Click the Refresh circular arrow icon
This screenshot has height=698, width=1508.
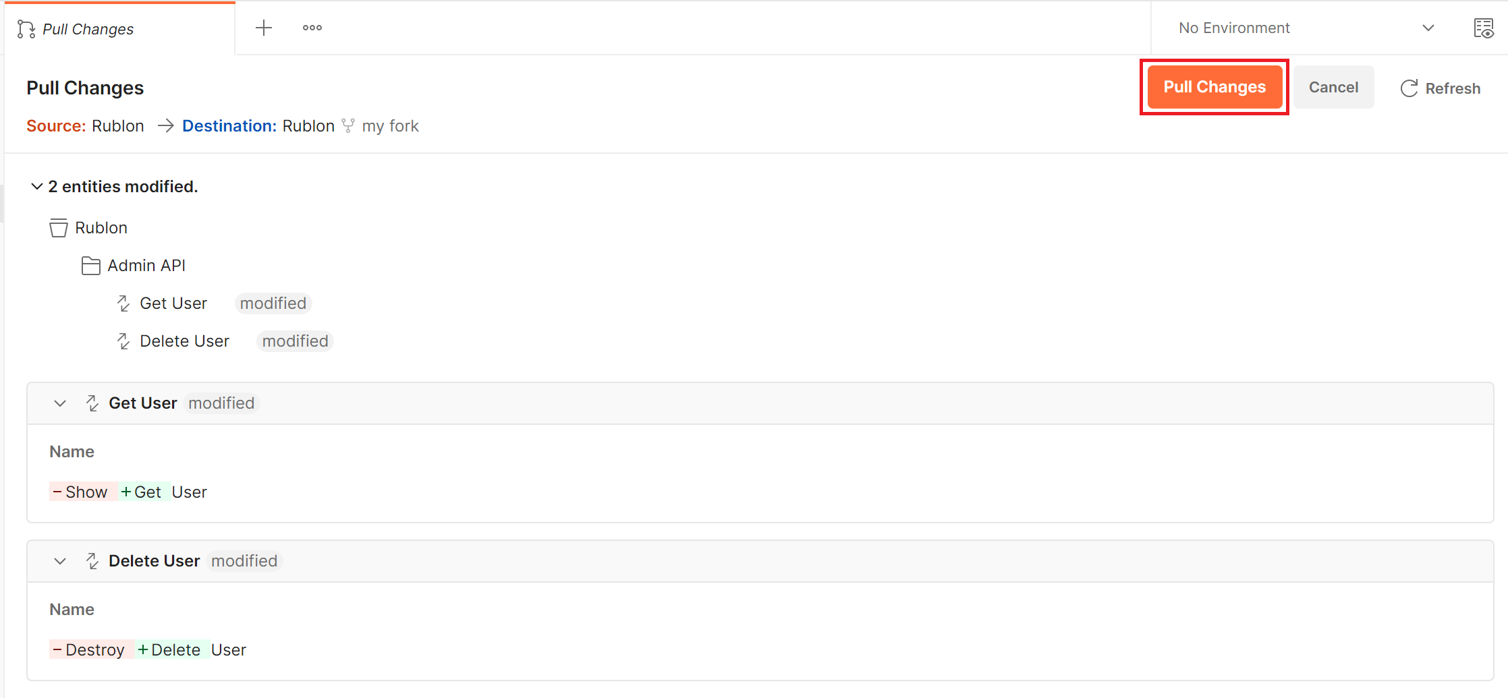(x=1409, y=88)
